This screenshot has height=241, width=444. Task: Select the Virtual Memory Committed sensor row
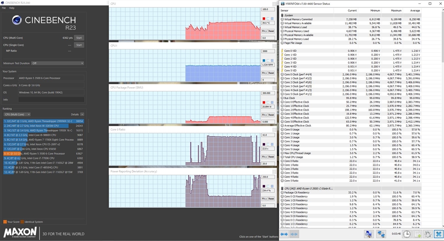tap(350, 19)
